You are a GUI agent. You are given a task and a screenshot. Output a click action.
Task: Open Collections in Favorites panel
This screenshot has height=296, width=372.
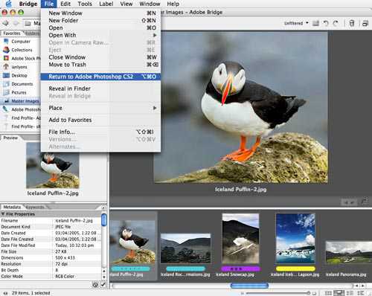[x=22, y=50]
